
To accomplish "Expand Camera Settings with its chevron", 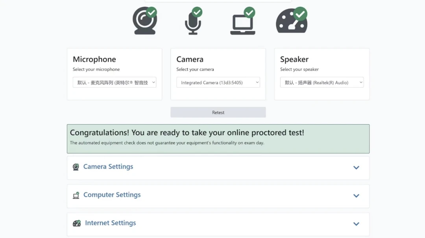I will coord(356,168).
